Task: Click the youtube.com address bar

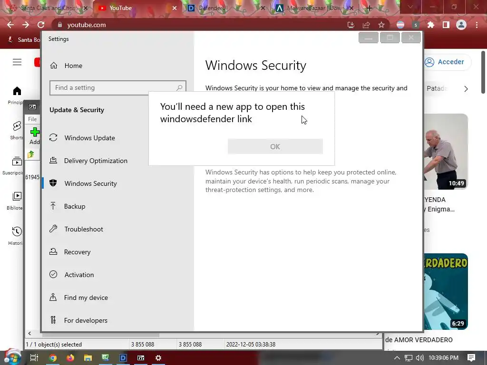Action: [199, 25]
